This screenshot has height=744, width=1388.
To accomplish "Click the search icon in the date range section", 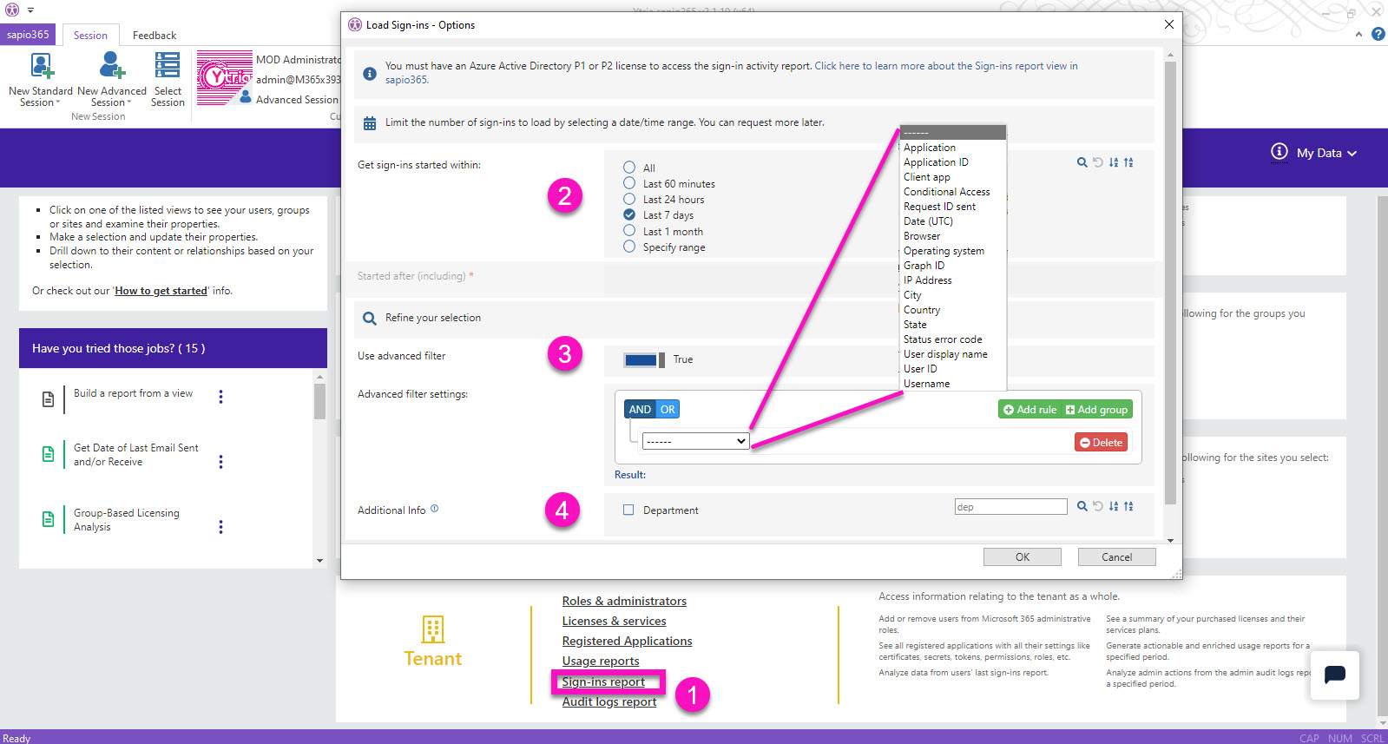I will (x=1082, y=162).
